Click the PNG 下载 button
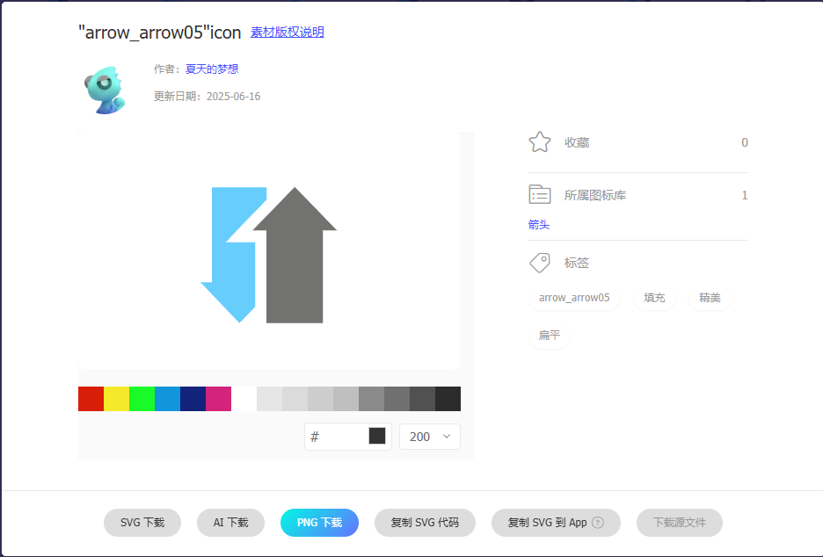The width and height of the screenshot is (823, 557). (319, 523)
